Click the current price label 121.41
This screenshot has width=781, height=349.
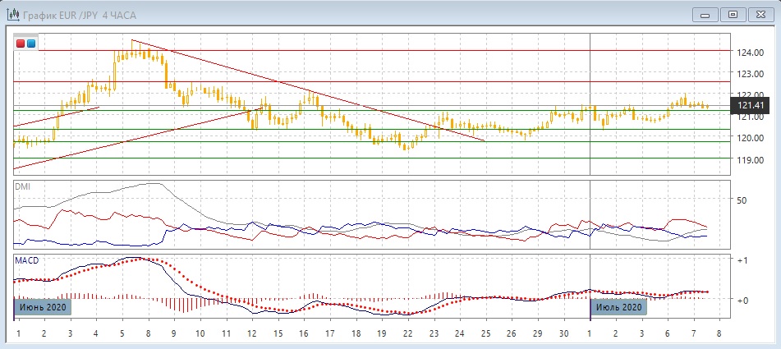[751, 106]
